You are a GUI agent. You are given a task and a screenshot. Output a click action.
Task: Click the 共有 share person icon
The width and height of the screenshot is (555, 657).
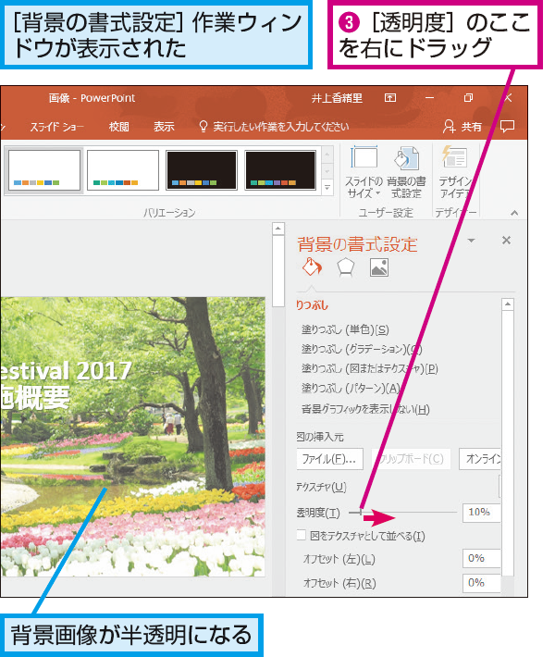[449, 126]
